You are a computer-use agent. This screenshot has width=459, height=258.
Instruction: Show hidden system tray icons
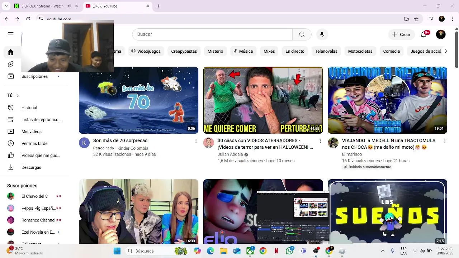383,251
